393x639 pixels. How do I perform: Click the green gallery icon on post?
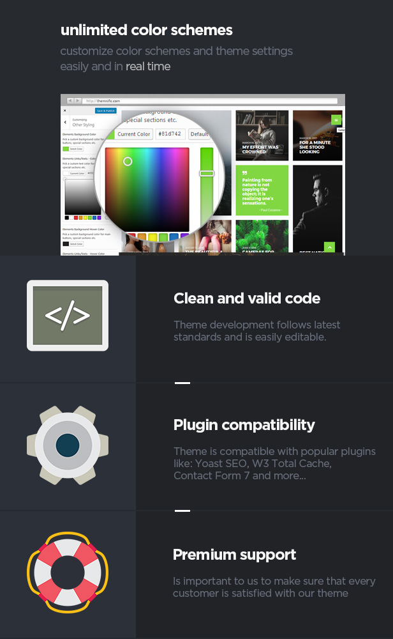(x=336, y=120)
